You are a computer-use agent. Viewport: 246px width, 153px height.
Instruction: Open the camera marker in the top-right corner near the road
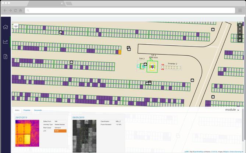click(213, 29)
